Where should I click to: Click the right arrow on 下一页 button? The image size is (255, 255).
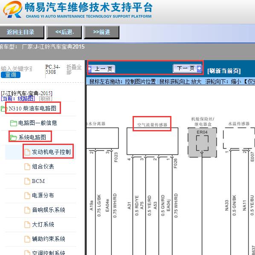coord(199,68)
